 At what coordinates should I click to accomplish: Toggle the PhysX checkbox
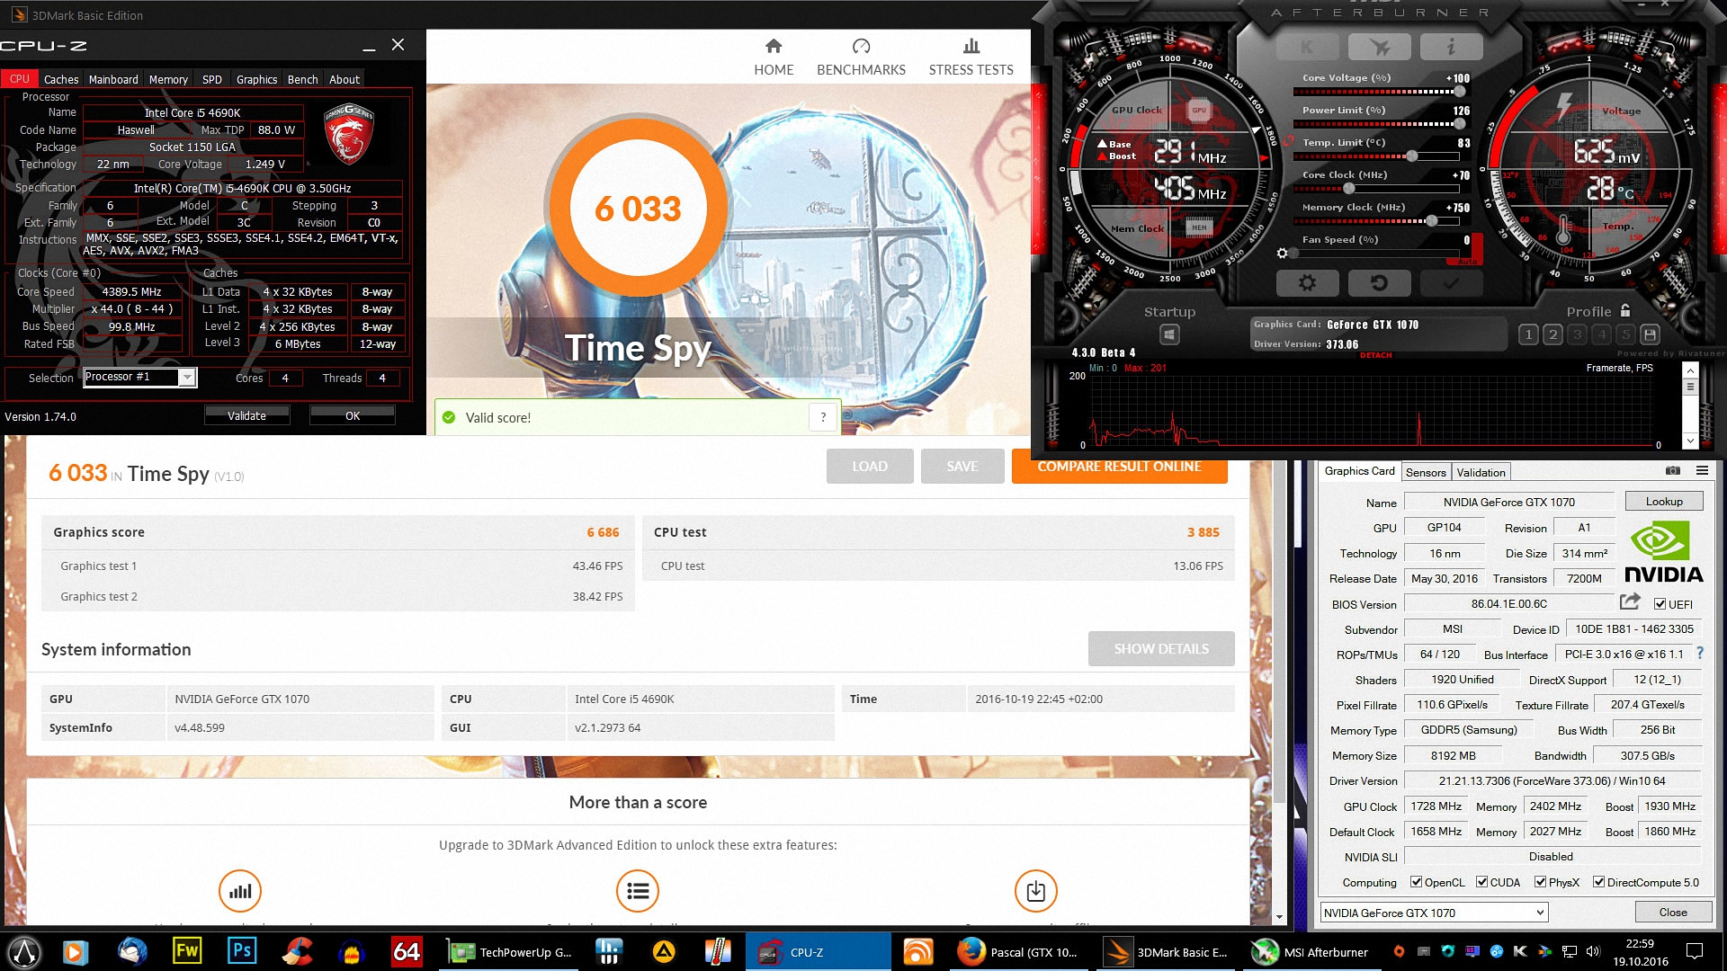pyautogui.click(x=1540, y=882)
